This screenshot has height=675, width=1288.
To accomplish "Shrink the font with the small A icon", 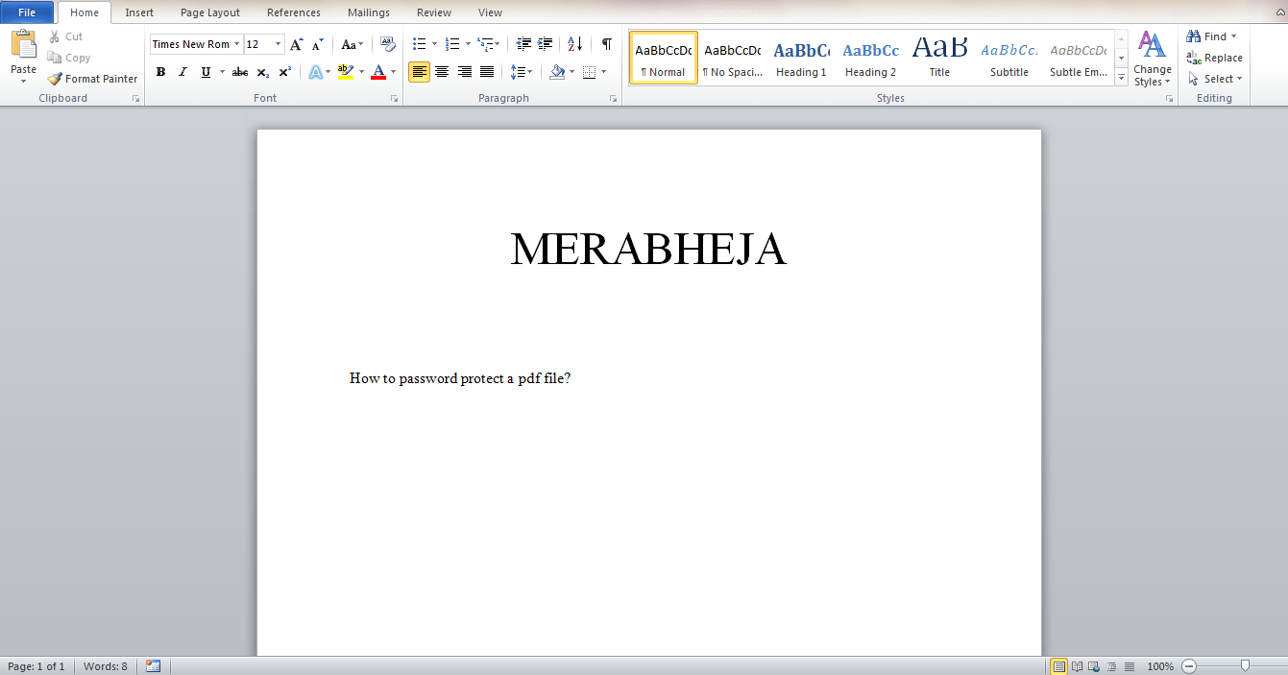I will point(317,44).
